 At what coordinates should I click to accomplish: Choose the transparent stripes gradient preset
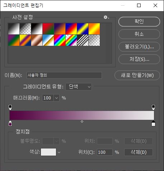click(x=83, y=40)
